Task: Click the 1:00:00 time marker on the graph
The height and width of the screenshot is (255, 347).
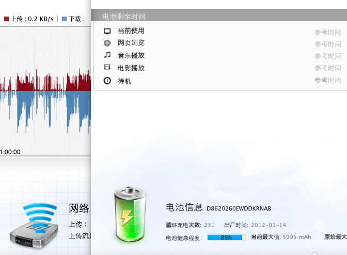Action: coord(10,152)
